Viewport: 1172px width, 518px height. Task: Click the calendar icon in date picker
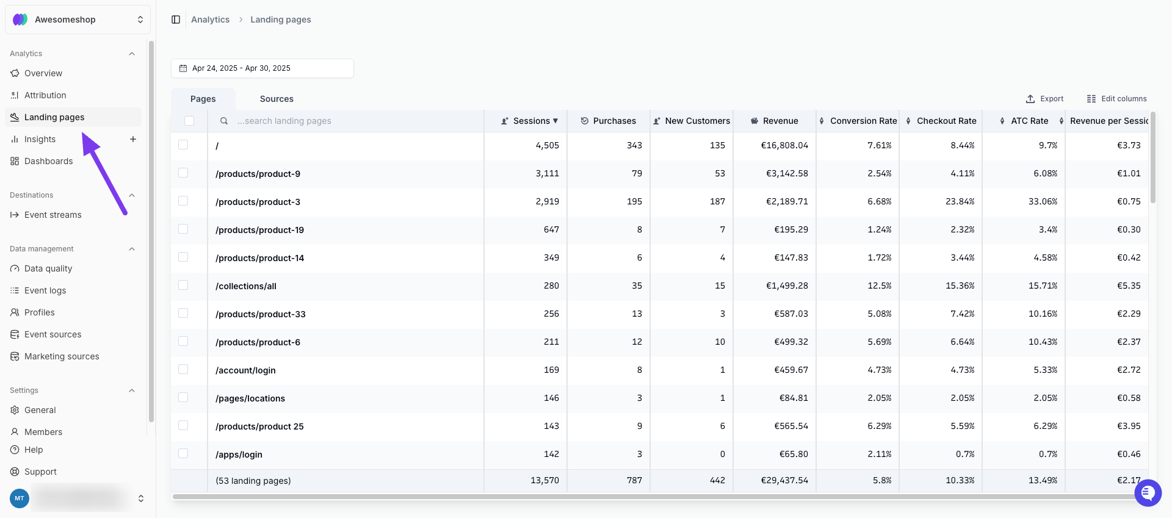click(x=183, y=68)
